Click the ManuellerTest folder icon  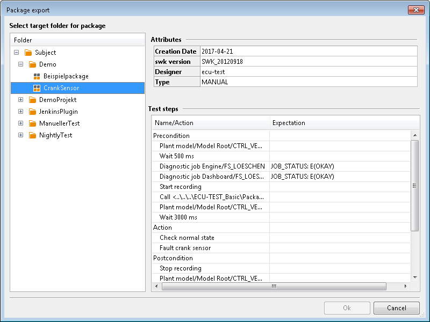point(32,123)
